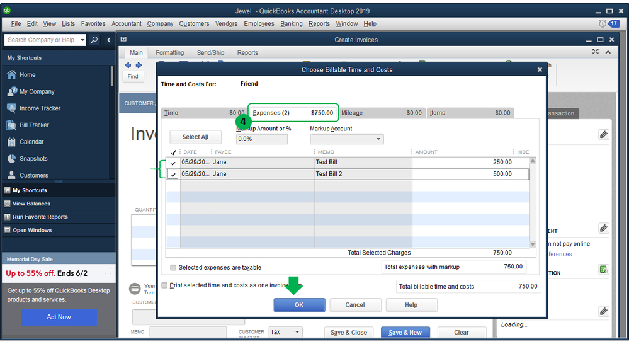Open Income Tracker in sidebar
Image resolution: width=629 pixels, height=344 pixels.
click(x=34, y=108)
